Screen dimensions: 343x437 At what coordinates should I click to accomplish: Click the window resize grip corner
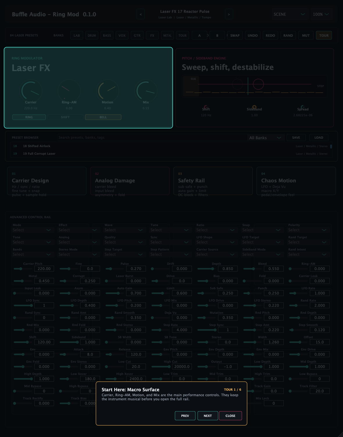pos(340,434)
